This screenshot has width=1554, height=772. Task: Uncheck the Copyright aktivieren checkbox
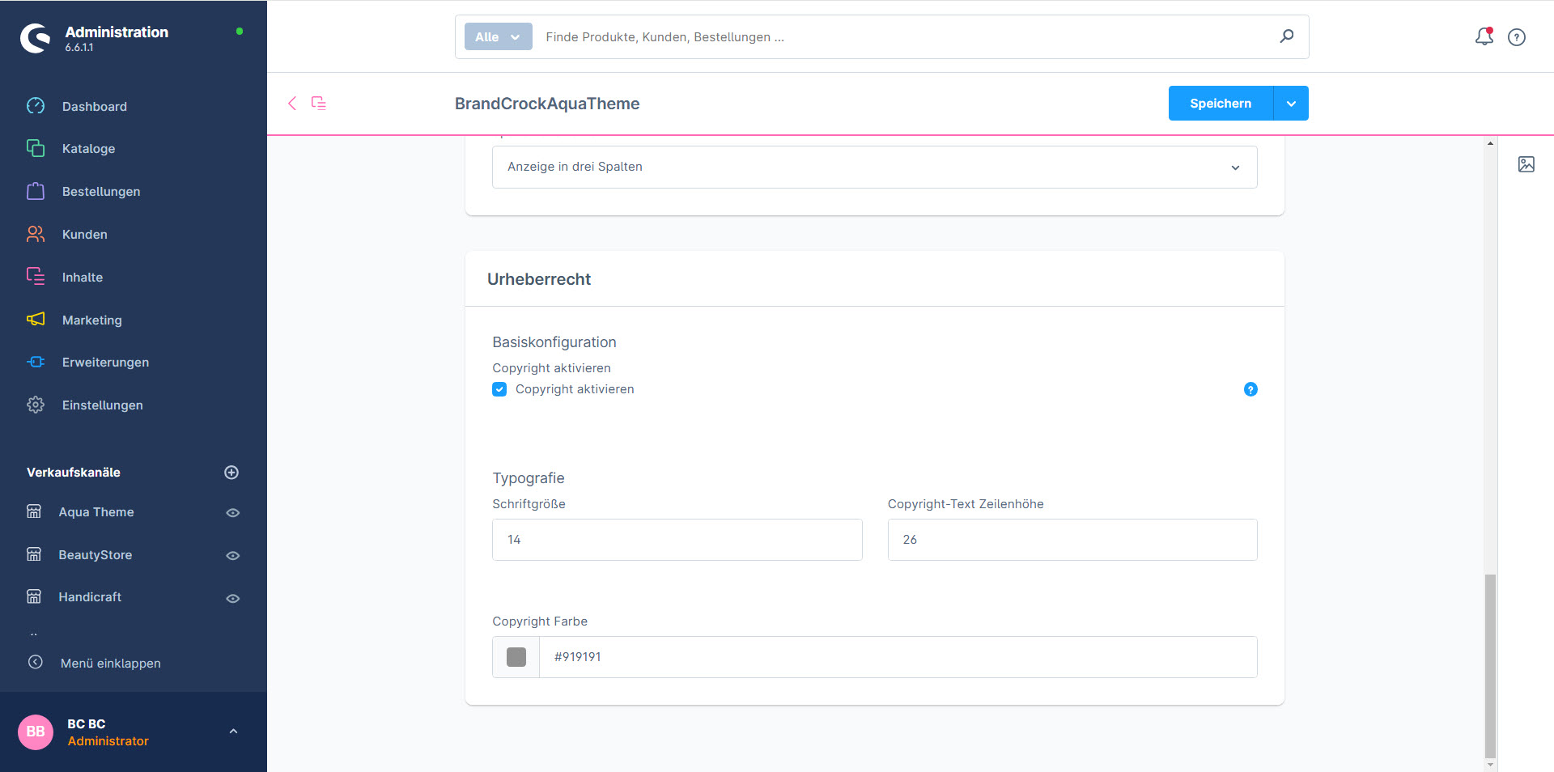[499, 389]
